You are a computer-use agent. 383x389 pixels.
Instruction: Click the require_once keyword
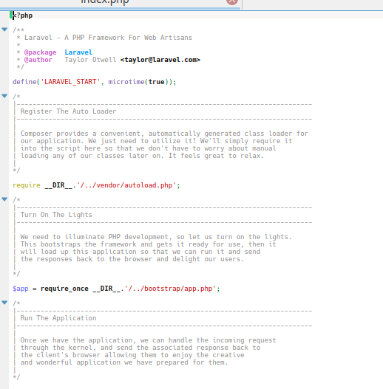coord(64,289)
